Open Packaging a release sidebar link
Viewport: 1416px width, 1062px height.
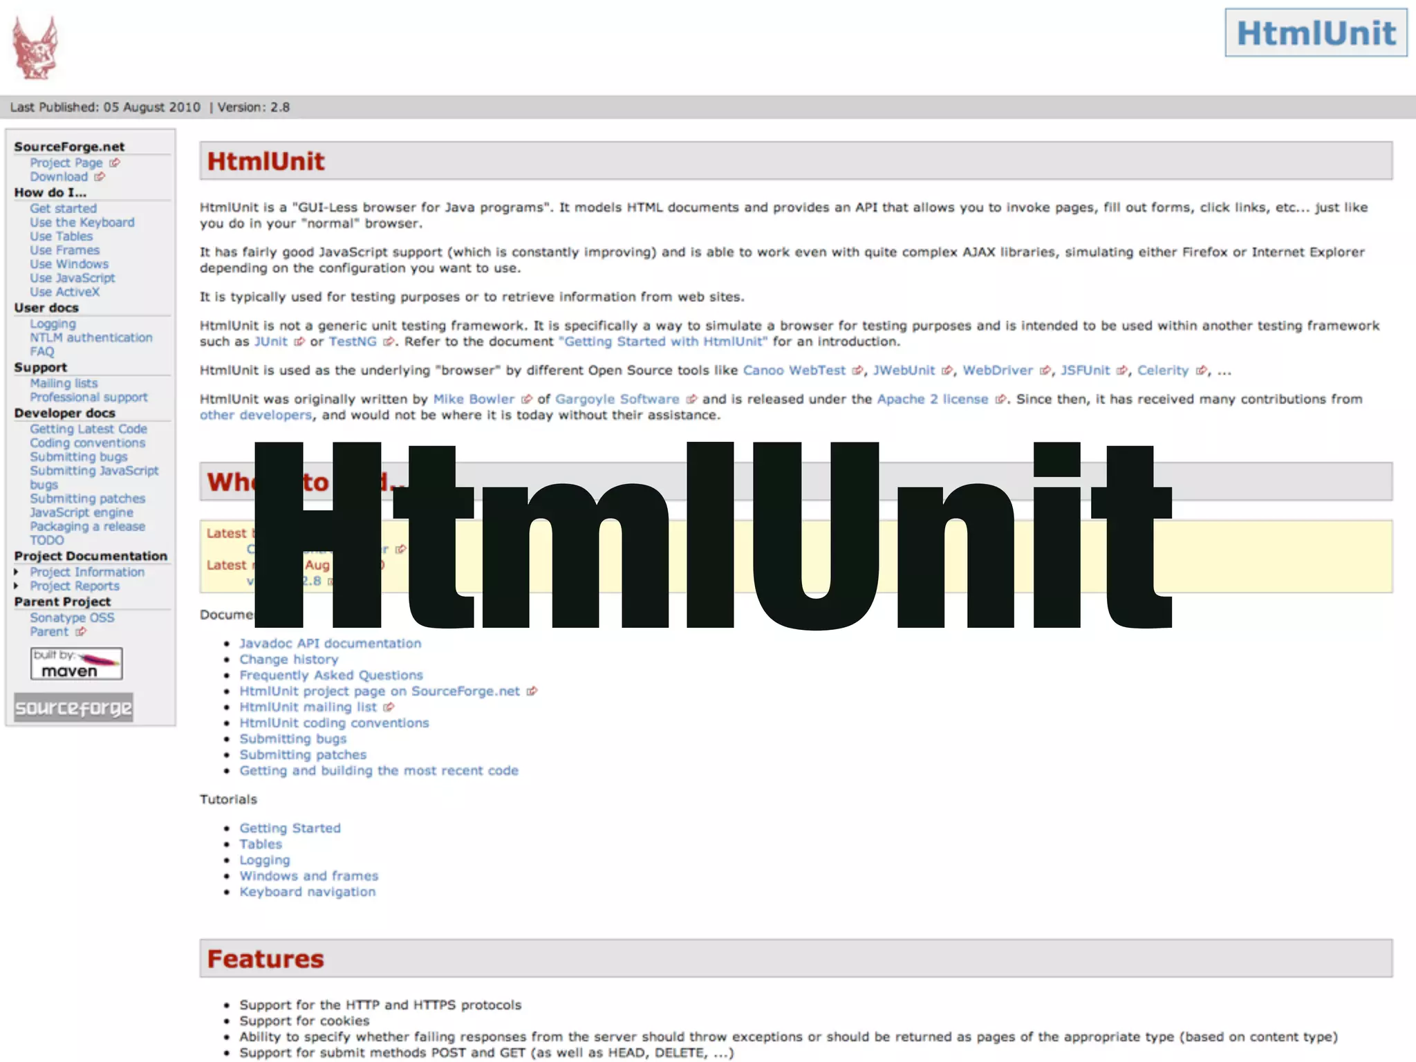tap(88, 526)
